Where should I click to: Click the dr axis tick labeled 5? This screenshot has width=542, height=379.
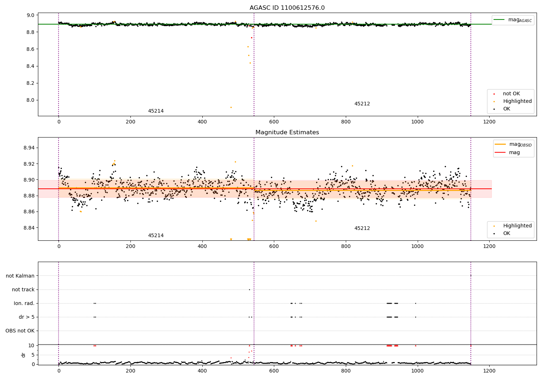33,355
